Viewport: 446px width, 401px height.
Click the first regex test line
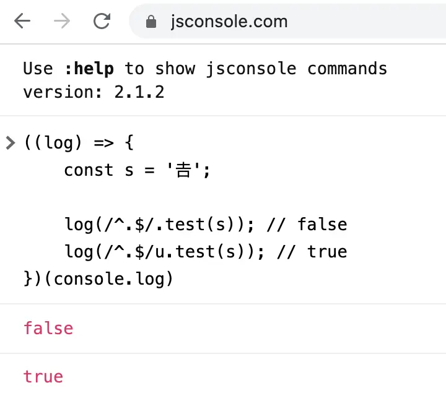click(x=206, y=225)
